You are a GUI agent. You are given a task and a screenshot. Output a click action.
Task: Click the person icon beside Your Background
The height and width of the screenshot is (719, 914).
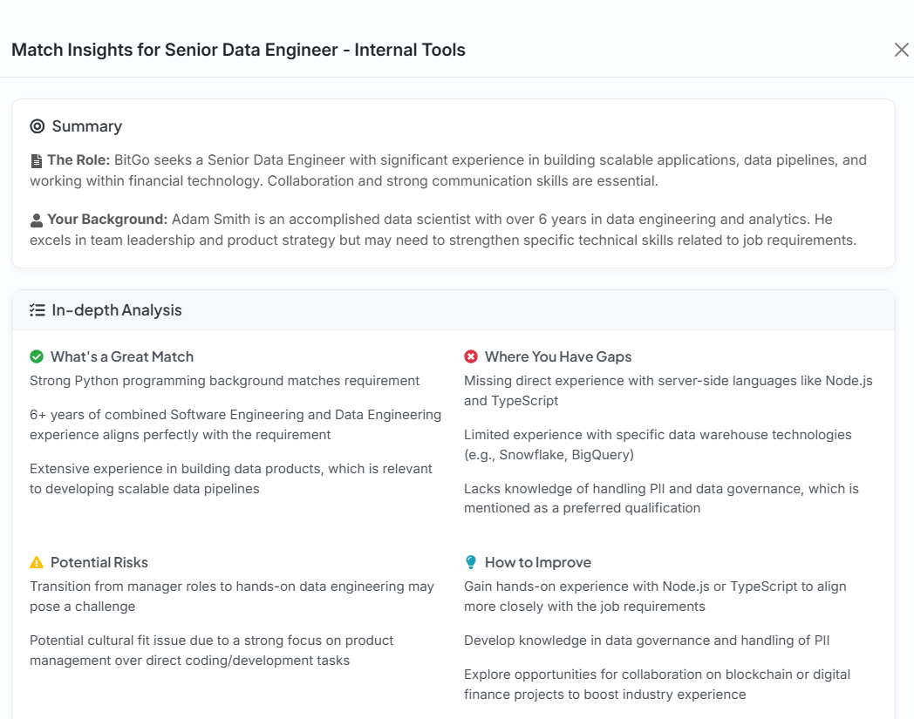click(x=37, y=220)
